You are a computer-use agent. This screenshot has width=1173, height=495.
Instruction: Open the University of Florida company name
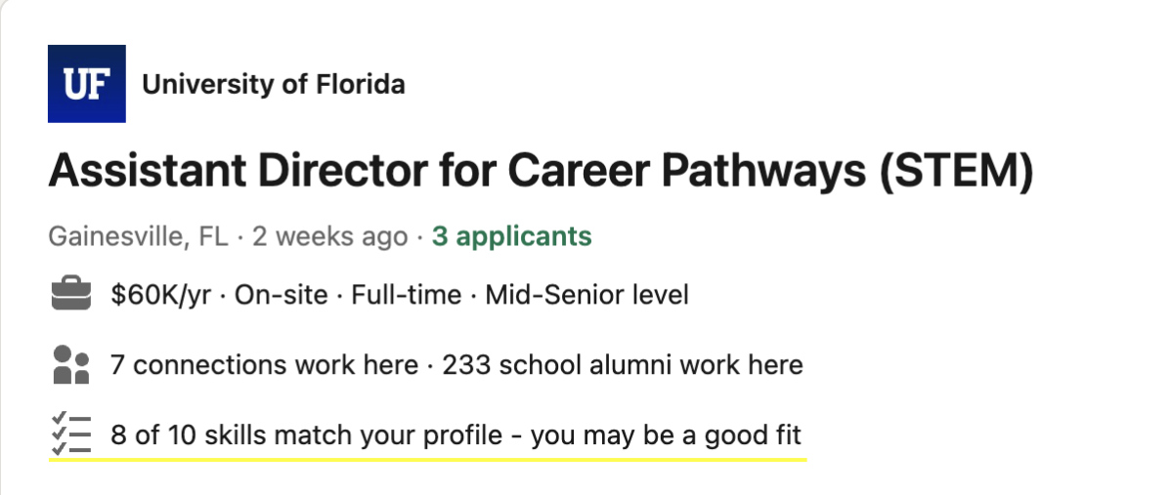tap(273, 85)
